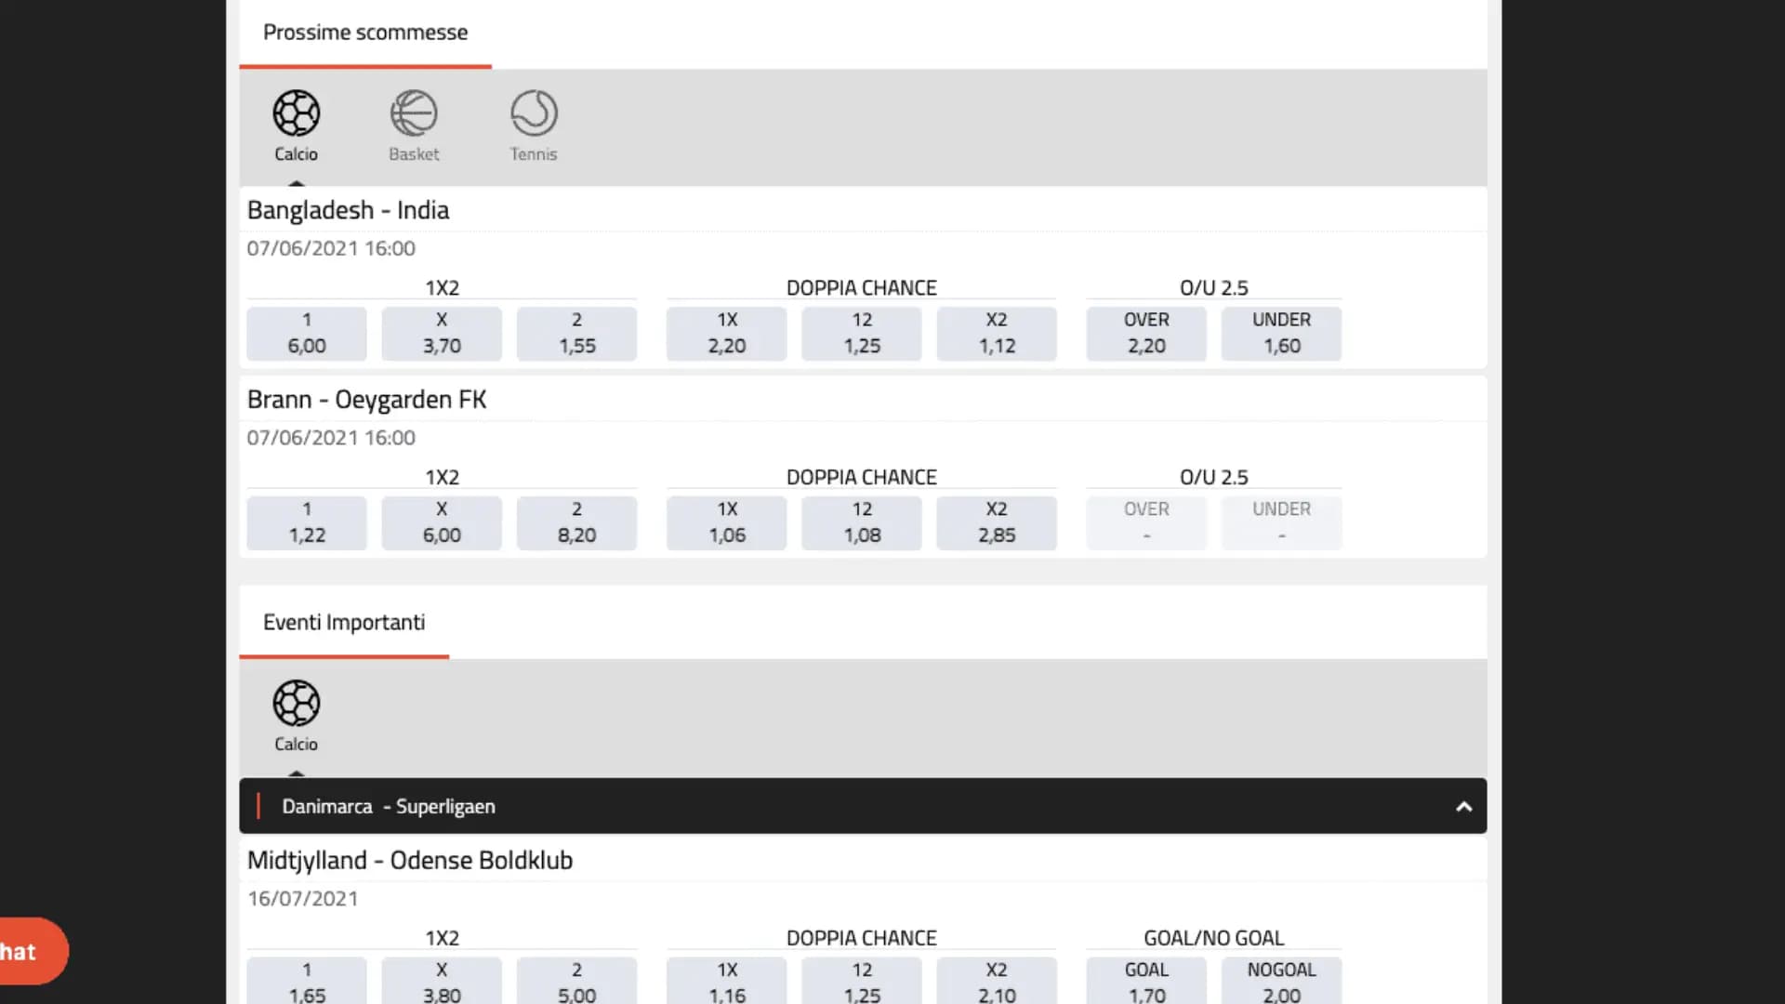Open the Brann - Oeygarden FK match

click(367, 400)
